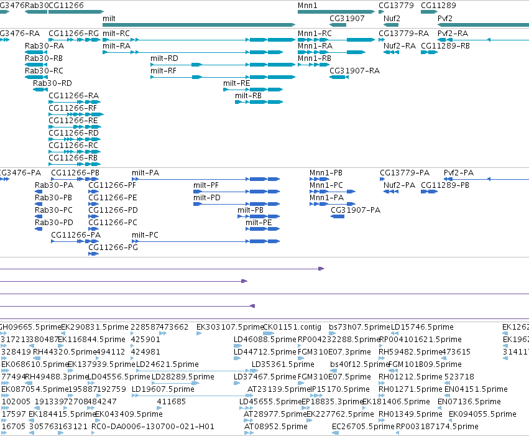Click the Nuf2-RA transcript label
The height and width of the screenshot is (436, 529).
[x=400, y=46]
